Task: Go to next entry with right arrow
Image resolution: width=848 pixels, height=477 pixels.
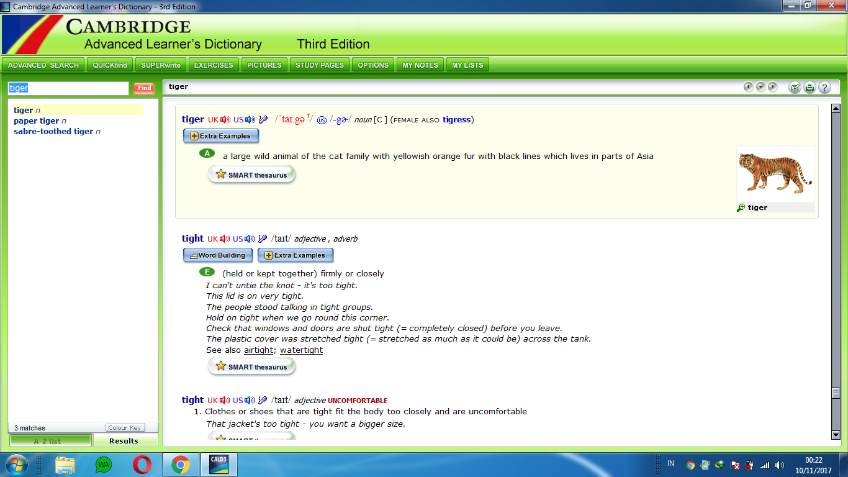Action: pos(773,87)
